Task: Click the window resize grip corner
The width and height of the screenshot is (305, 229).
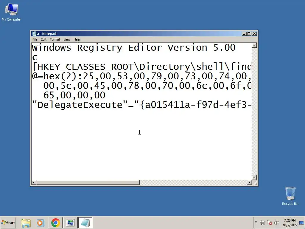Action: click(x=255, y=183)
